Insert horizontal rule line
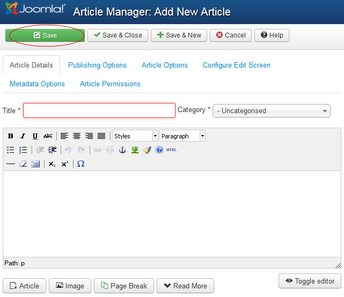344x297 pixels. 11,164
